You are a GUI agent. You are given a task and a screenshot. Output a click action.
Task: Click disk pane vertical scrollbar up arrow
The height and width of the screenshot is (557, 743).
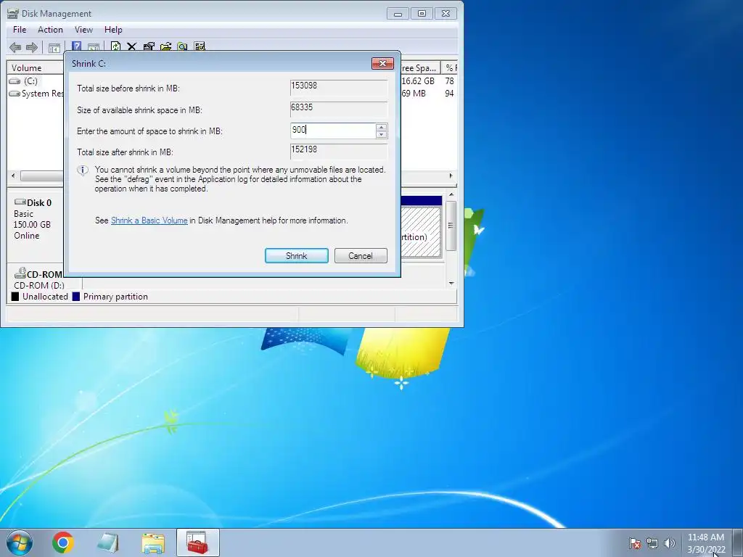tap(451, 194)
